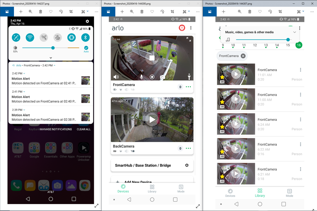Collapse Arlo notification group chevron
Viewport: 317px width, 211px height.
click(x=55, y=65)
